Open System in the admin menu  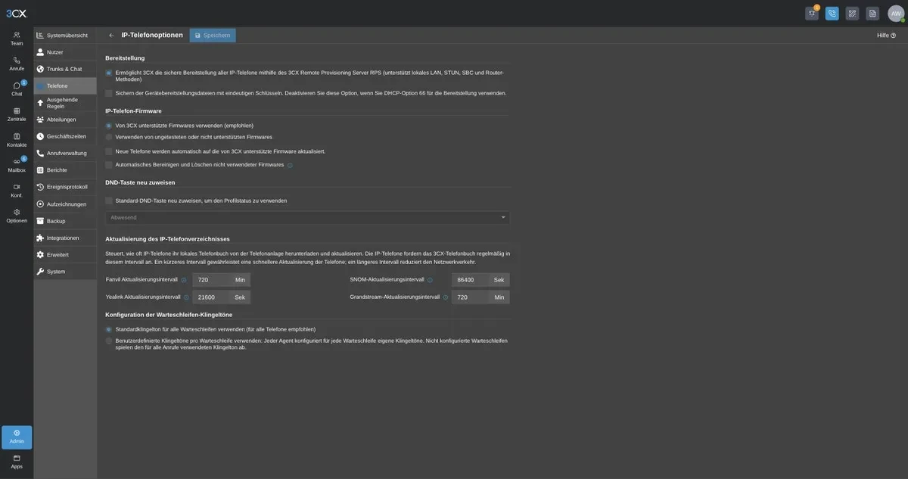point(65,272)
